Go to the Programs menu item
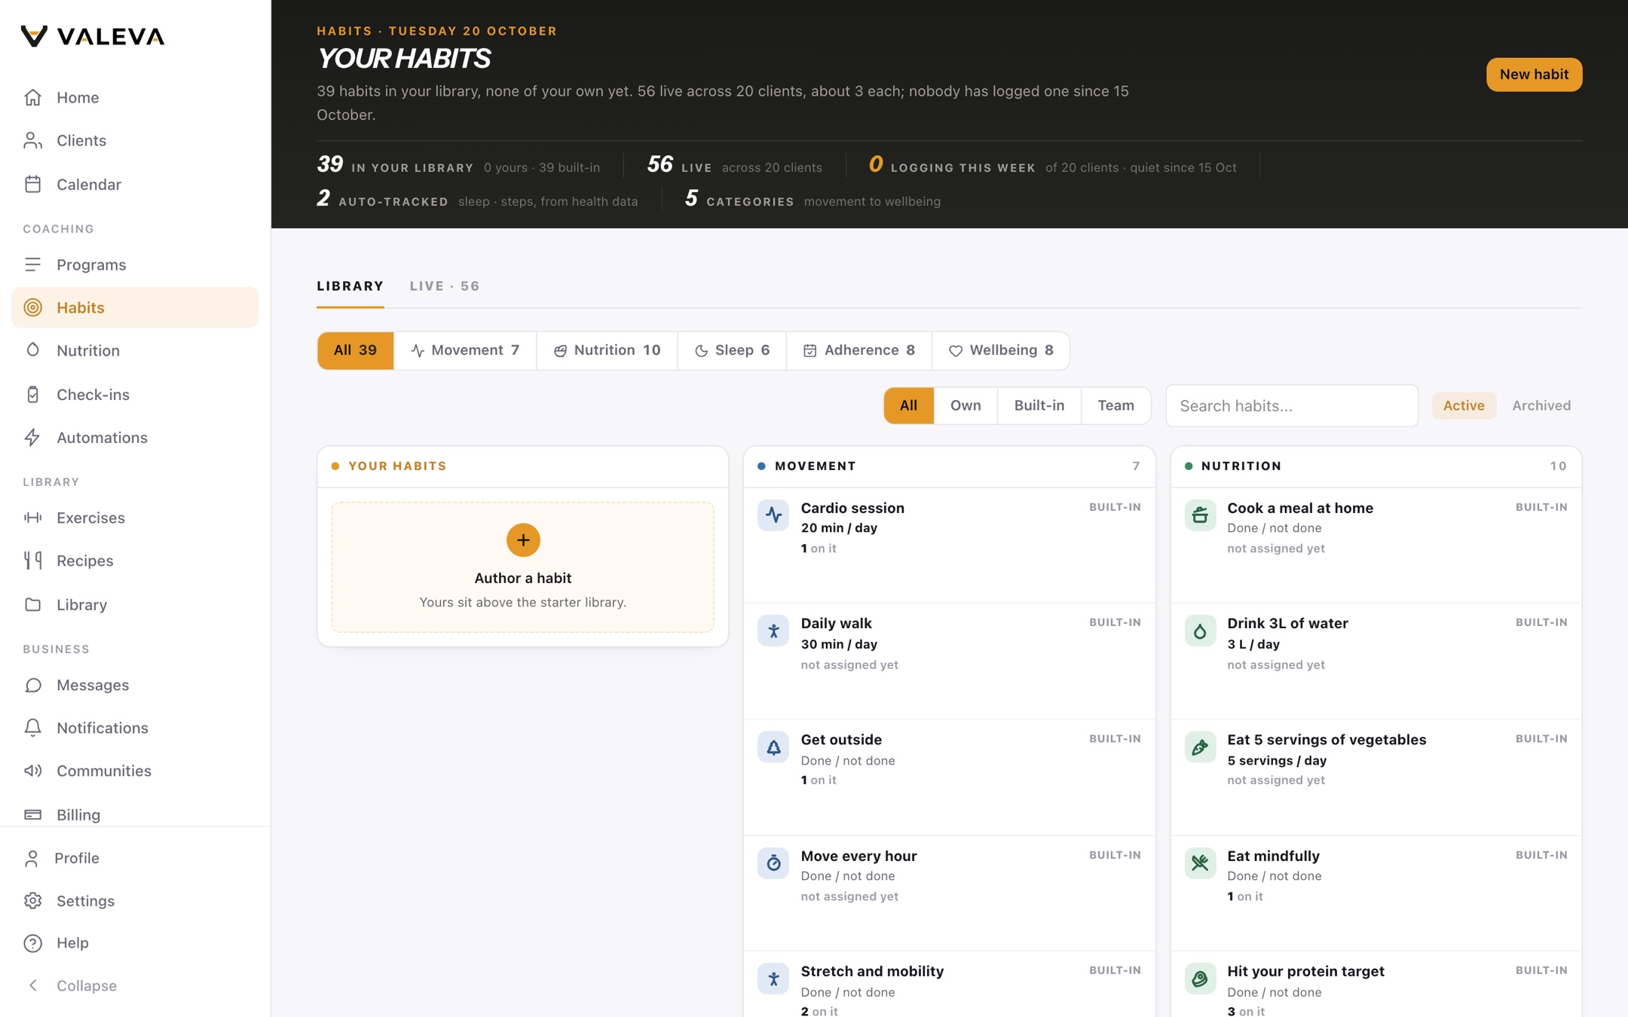The height and width of the screenshot is (1017, 1628). coord(136,264)
